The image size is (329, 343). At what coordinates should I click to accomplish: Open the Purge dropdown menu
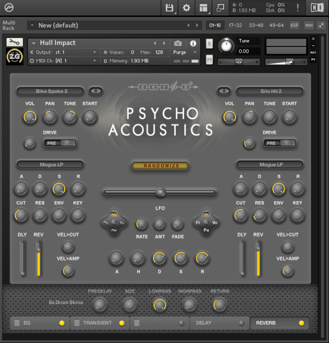point(185,52)
